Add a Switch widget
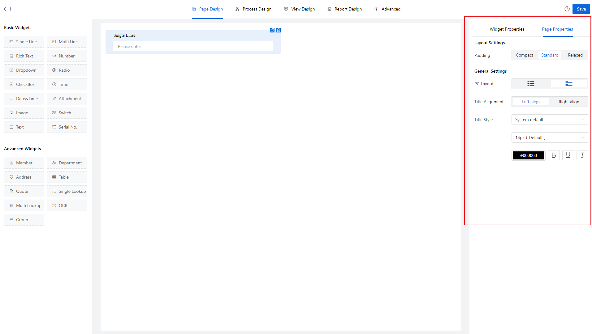 pyautogui.click(x=67, y=113)
